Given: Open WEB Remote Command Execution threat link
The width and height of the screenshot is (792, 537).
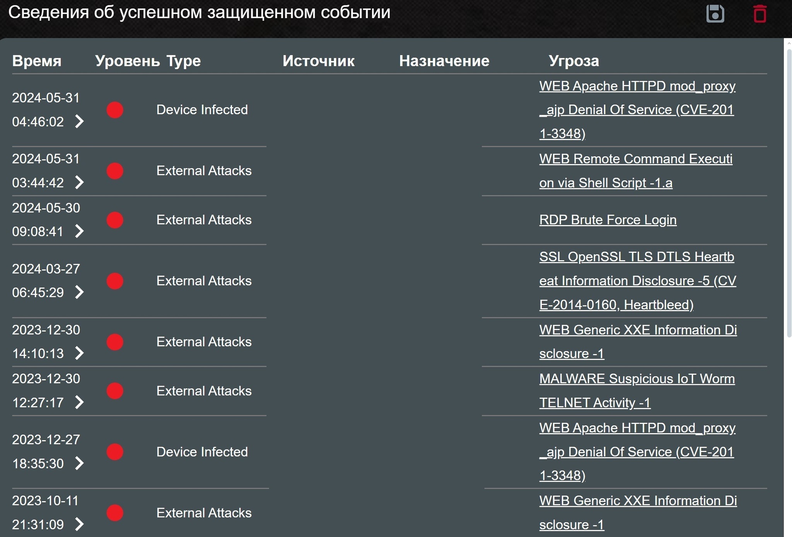Looking at the screenshot, I should coord(635,159).
